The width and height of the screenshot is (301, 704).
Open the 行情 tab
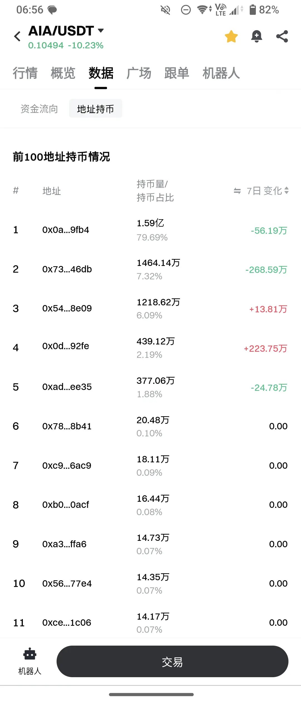click(25, 73)
